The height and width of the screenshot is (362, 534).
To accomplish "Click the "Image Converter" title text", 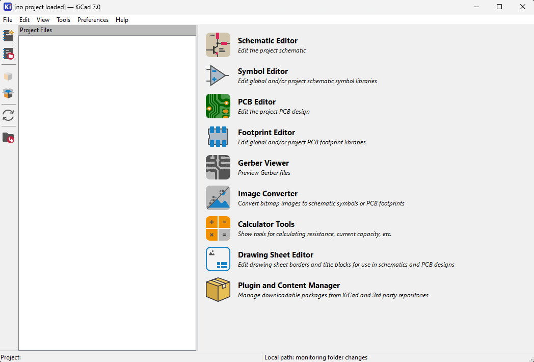I will coord(268,194).
